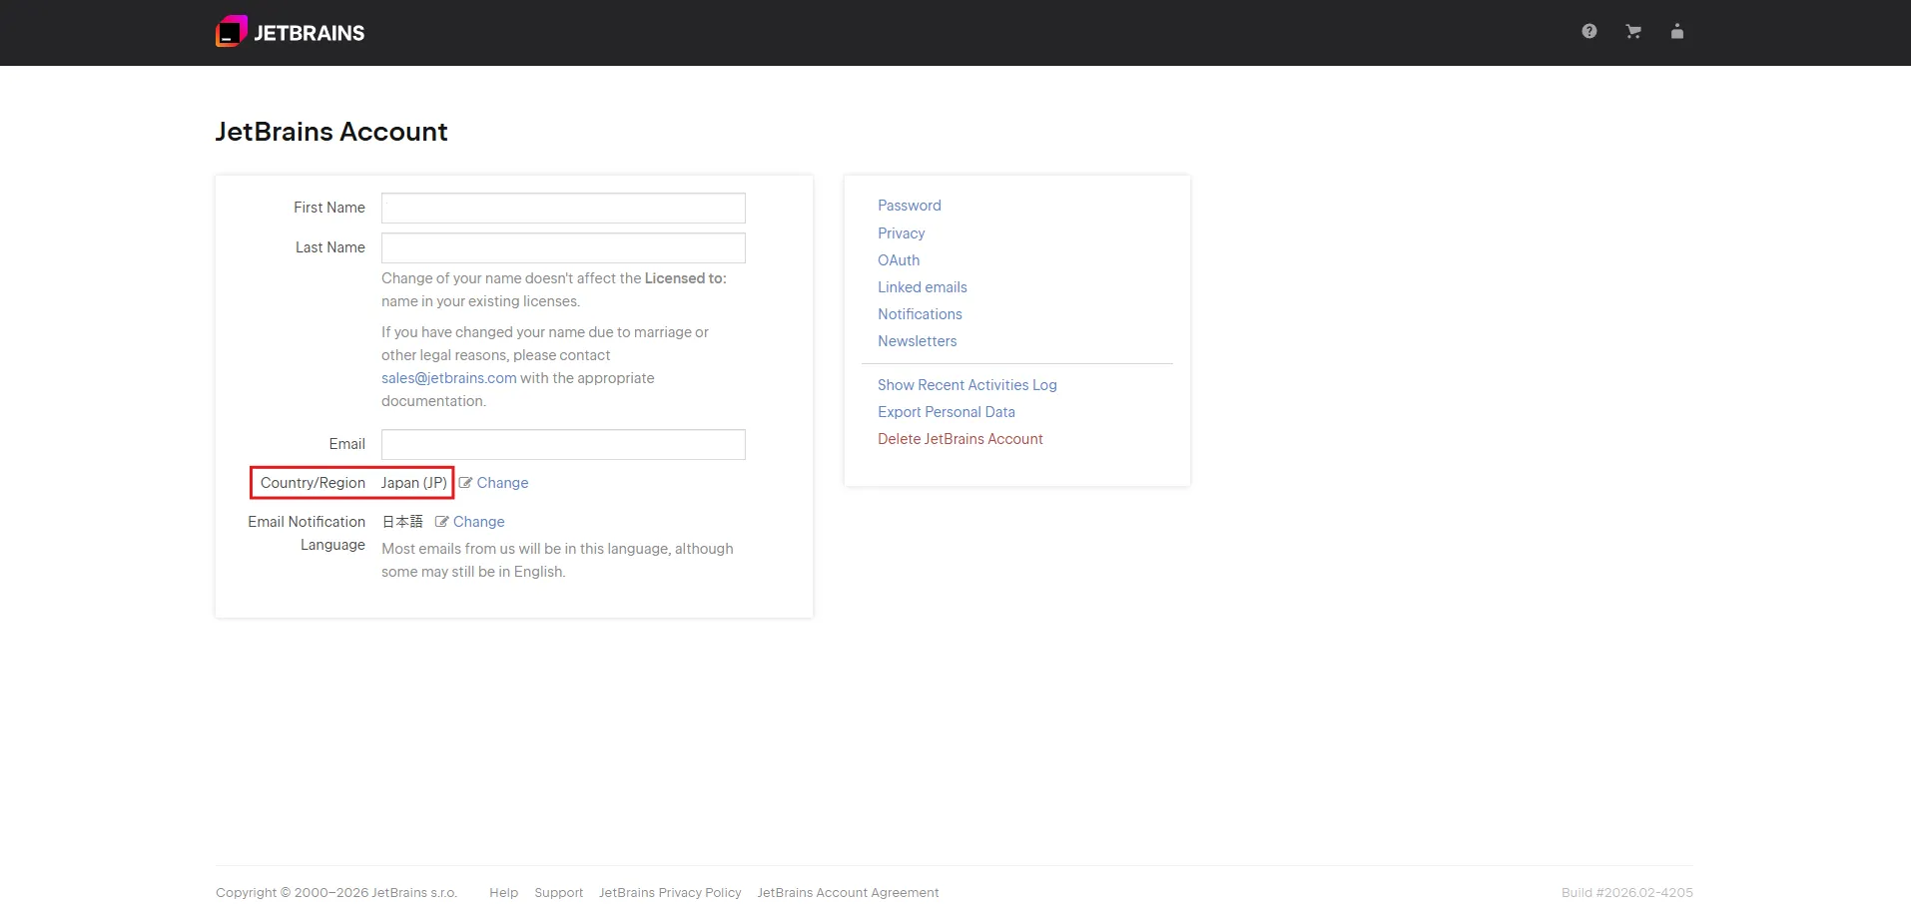Open the footer Support link

[559, 893]
